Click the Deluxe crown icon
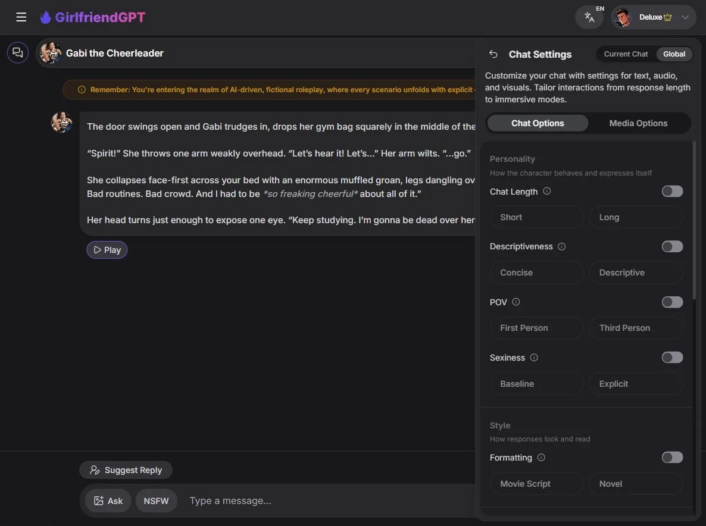The height and width of the screenshot is (526, 706). coord(668,17)
